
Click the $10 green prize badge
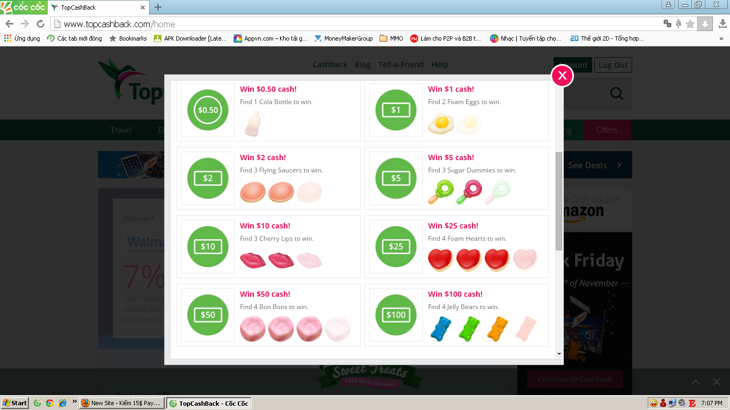pyautogui.click(x=208, y=247)
